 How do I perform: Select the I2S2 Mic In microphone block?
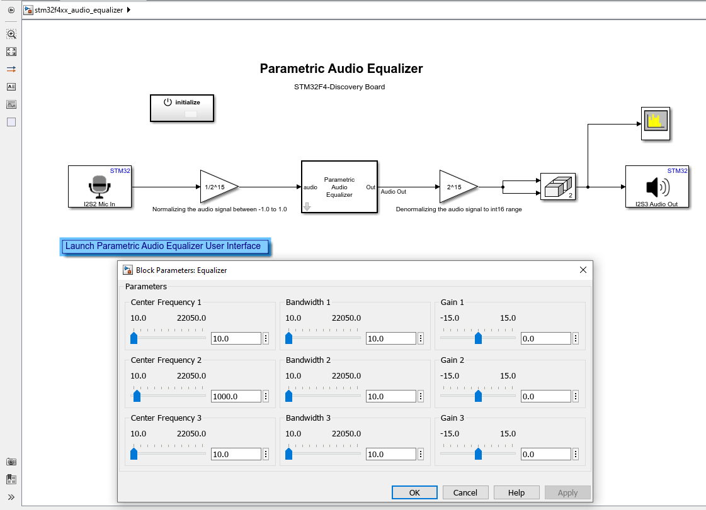[x=100, y=187]
